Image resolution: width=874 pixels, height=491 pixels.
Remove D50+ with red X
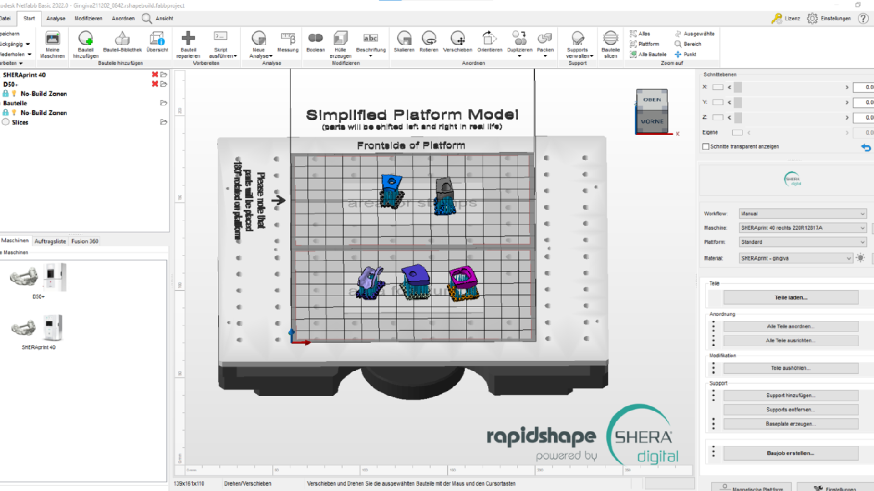[x=155, y=84]
